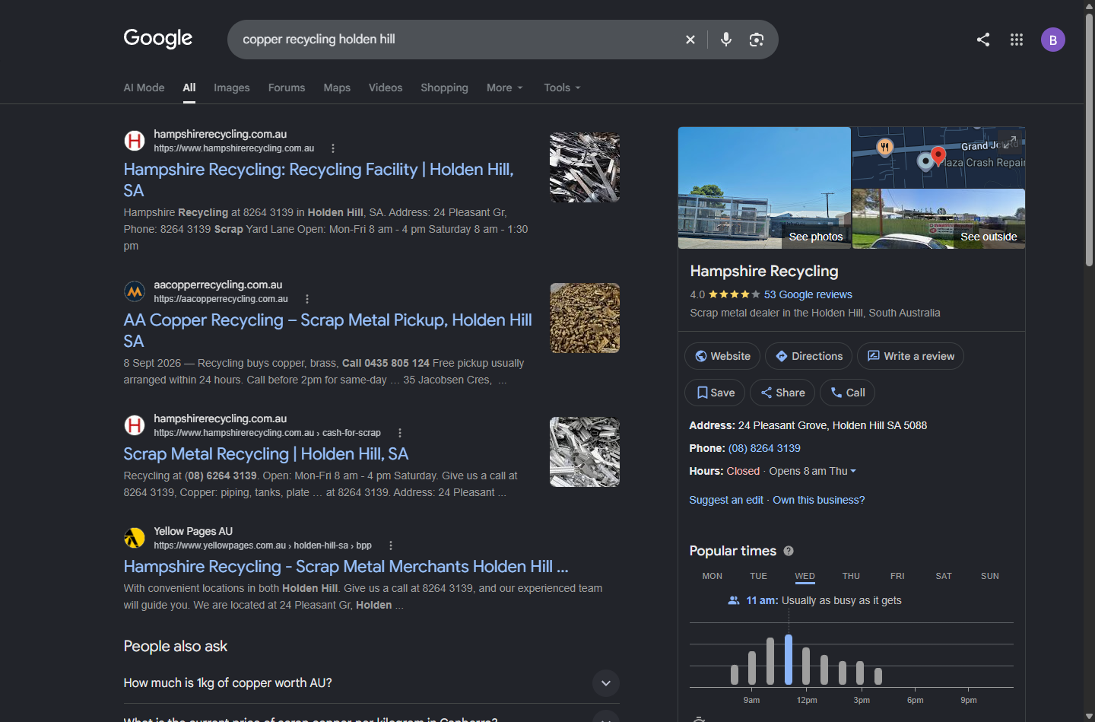Click the phone number (08) 8264 3139

(764, 448)
